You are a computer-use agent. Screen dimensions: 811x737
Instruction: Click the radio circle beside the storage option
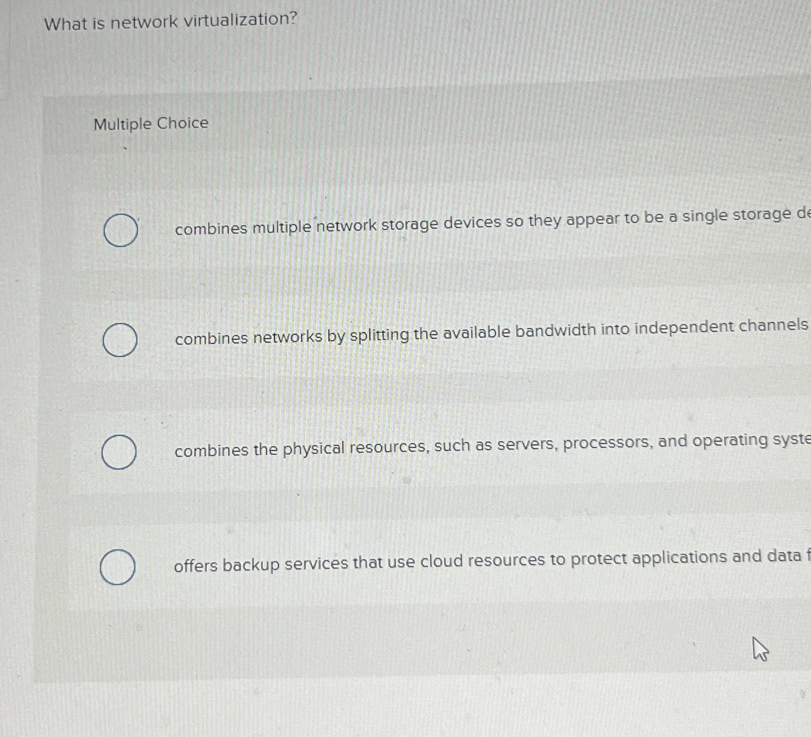[120, 230]
